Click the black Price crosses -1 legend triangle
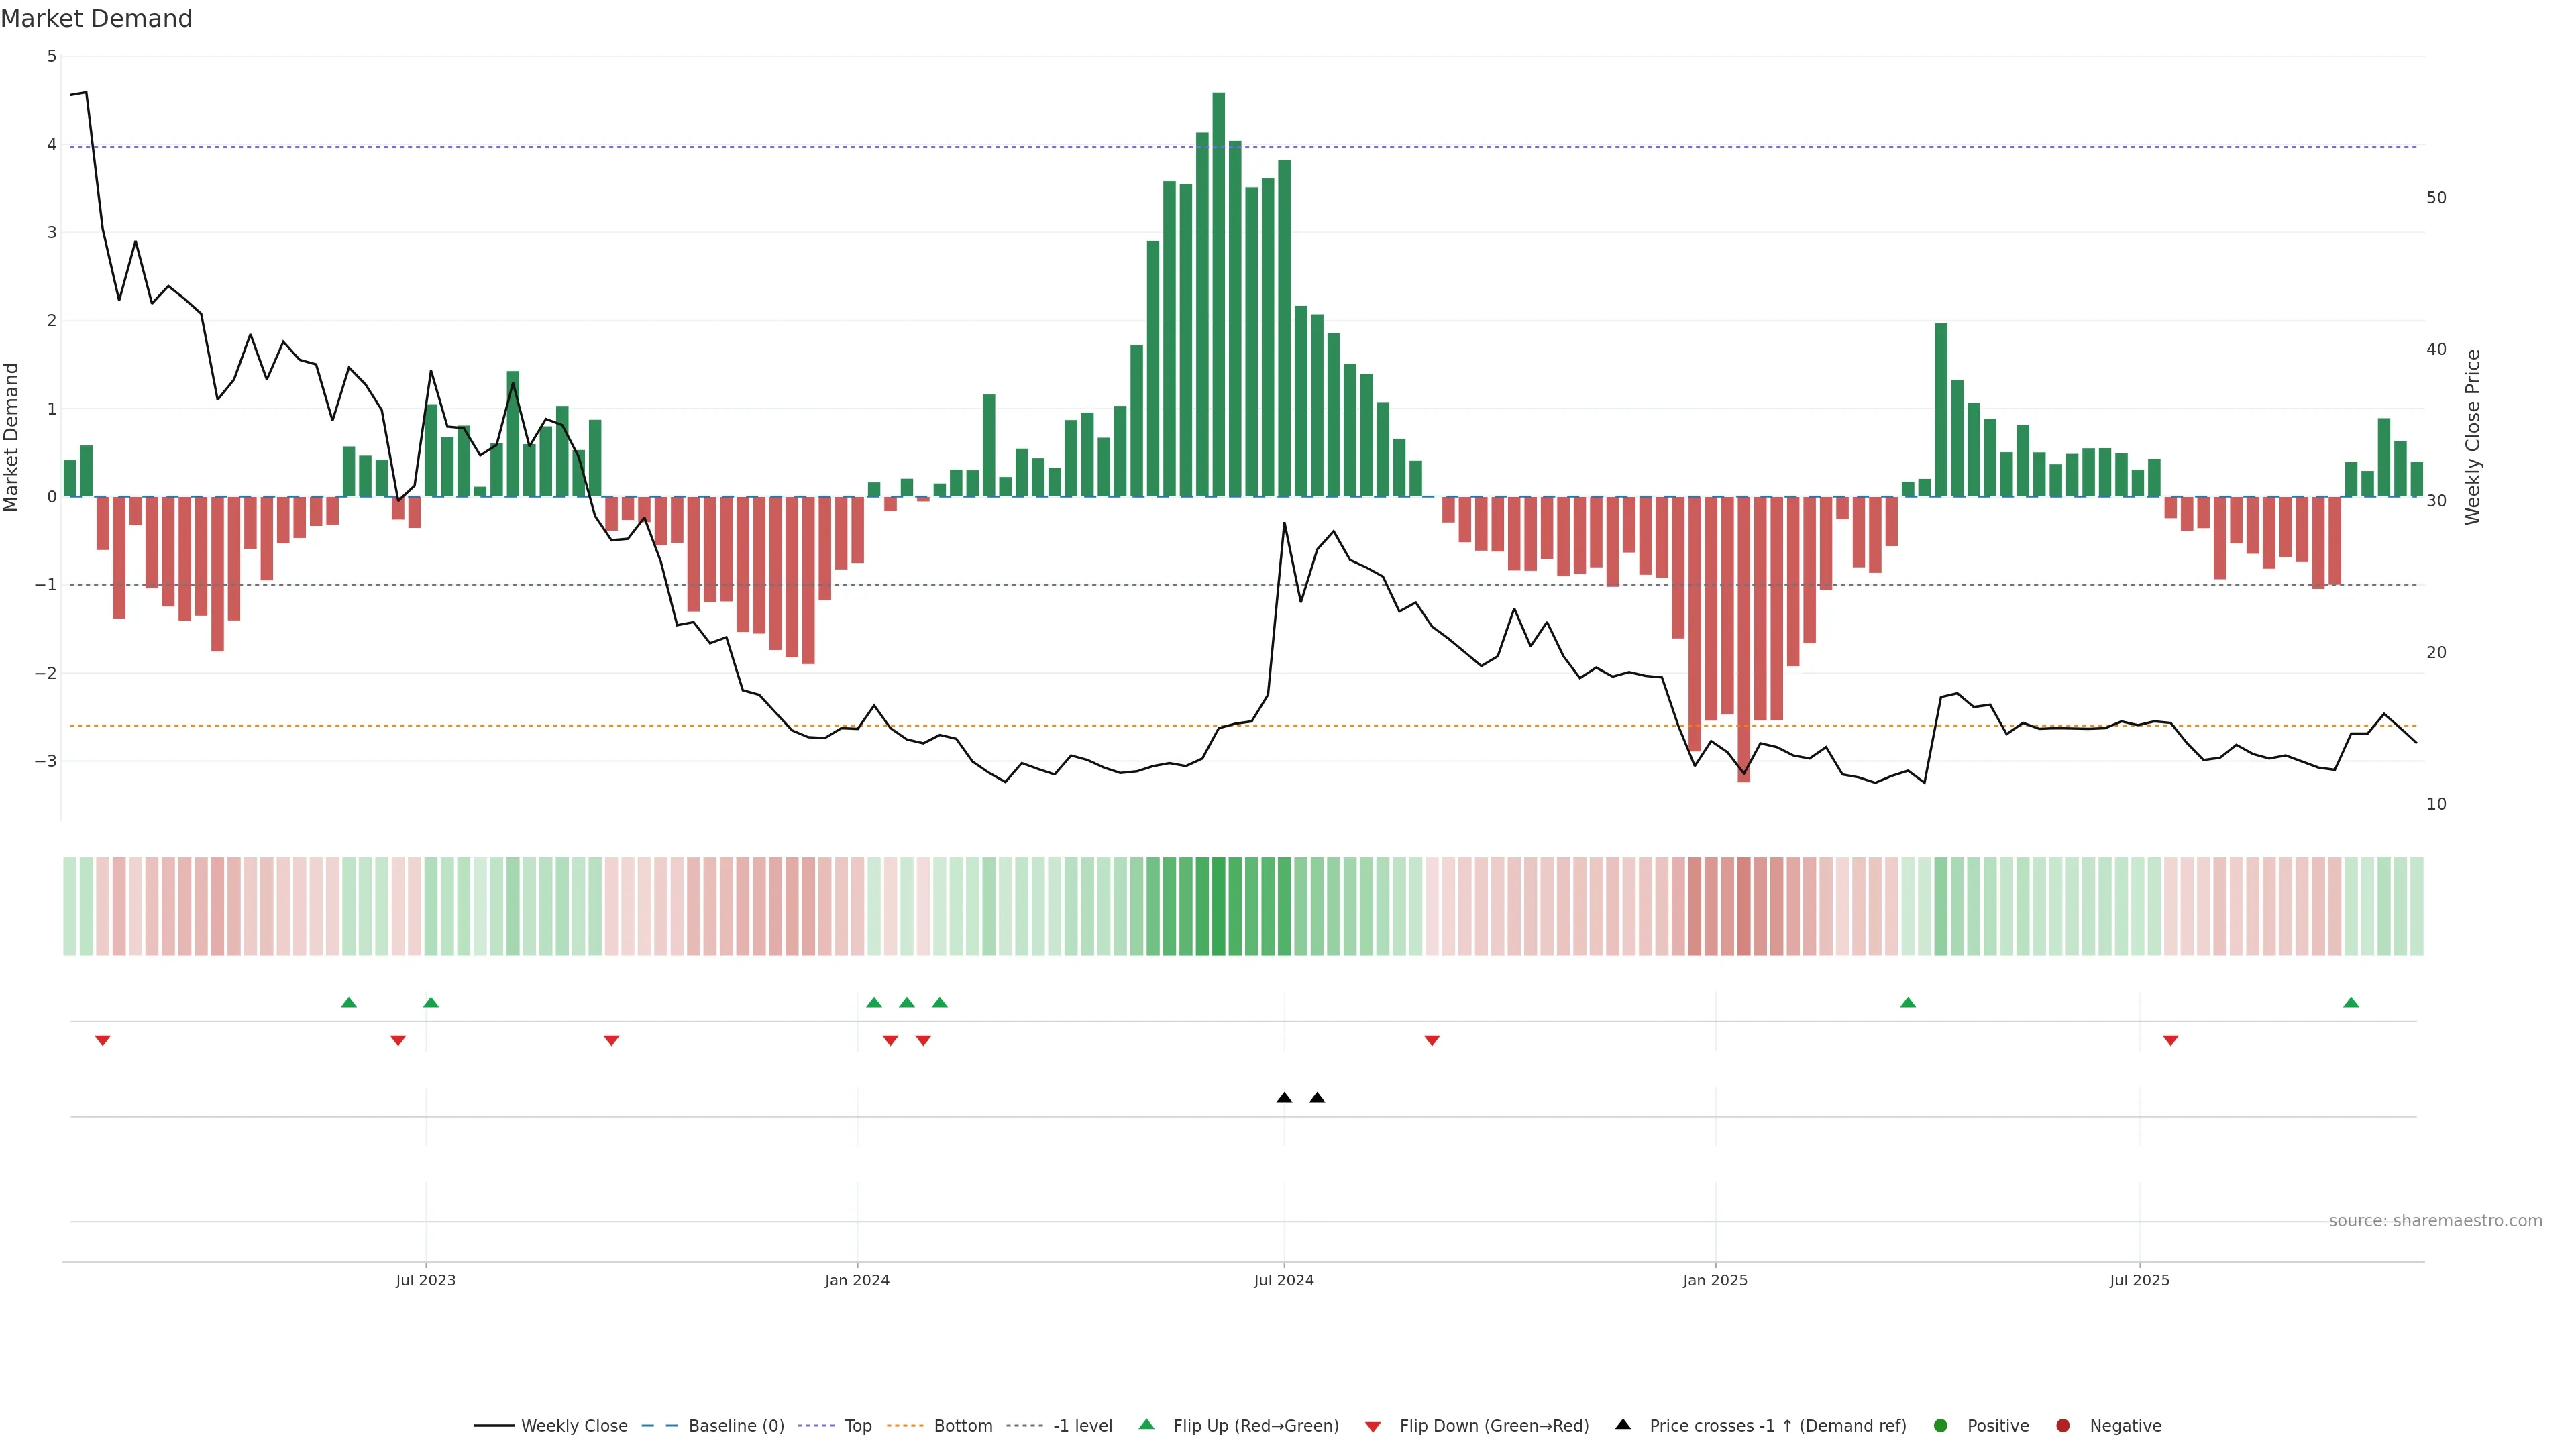The height and width of the screenshot is (1449, 2576). tap(1623, 1424)
